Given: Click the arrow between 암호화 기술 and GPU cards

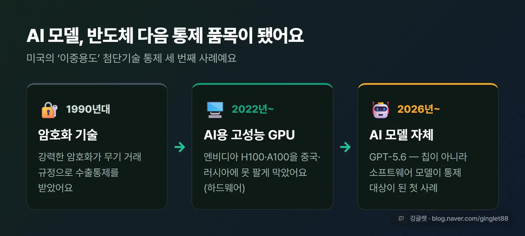Looking at the screenshot, I should [180, 147].
